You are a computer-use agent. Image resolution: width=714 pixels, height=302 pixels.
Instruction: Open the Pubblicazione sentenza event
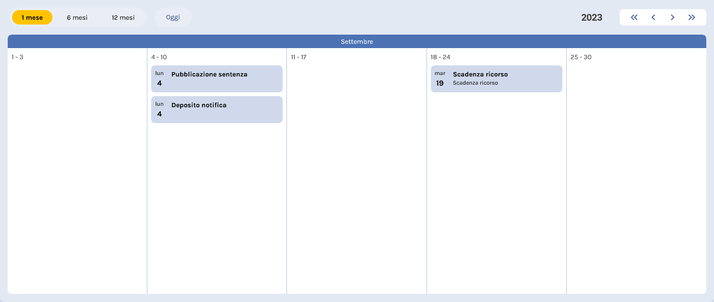pyautogui.click(x=209, y=75)
